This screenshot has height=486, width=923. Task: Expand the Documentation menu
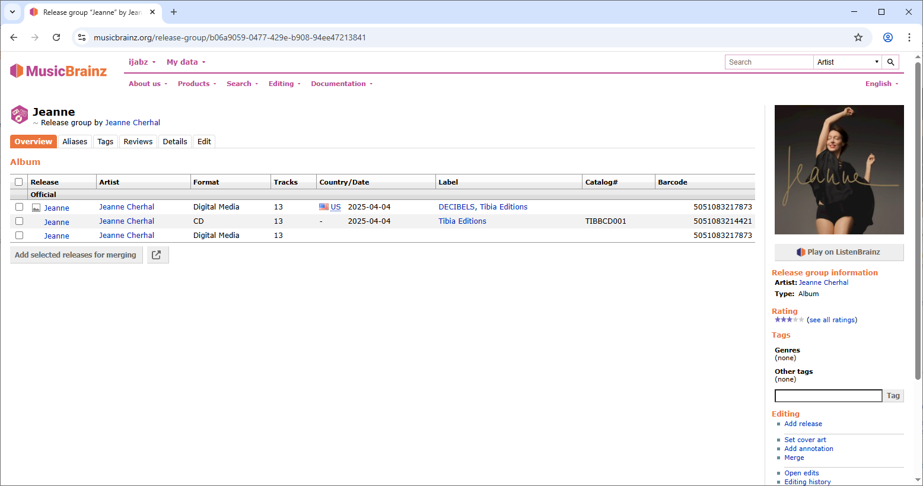click(342, 84)
